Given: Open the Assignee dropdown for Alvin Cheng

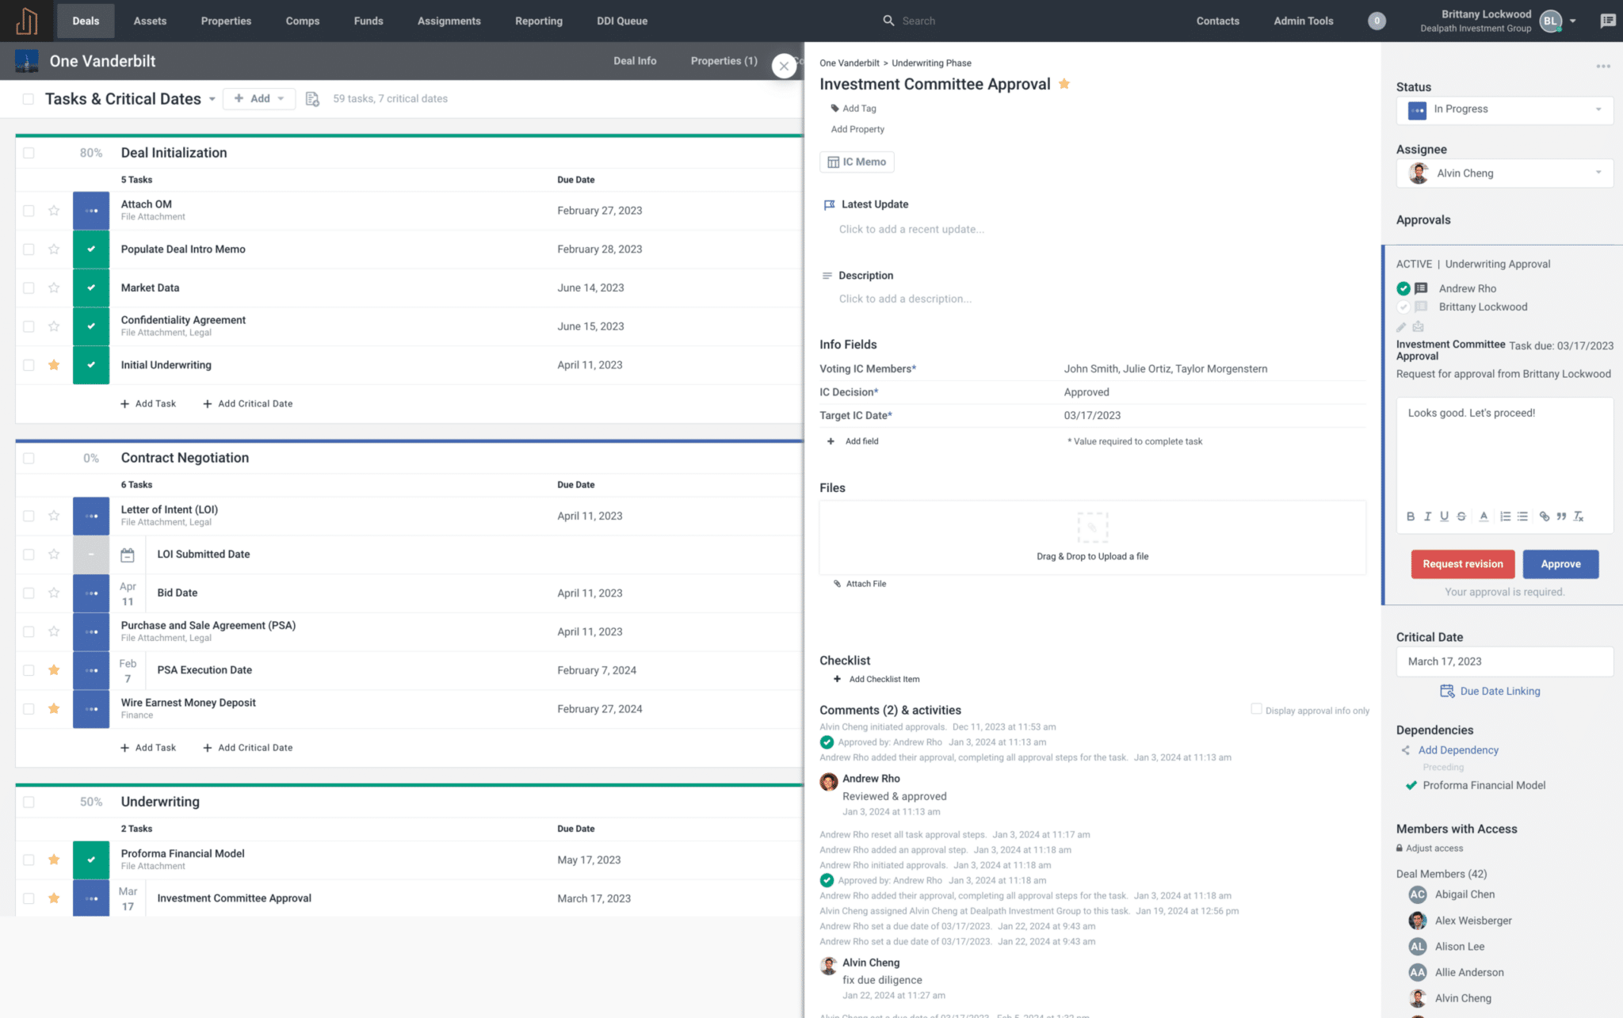Looking at the screenshot, I should [x=1504, y=173].
